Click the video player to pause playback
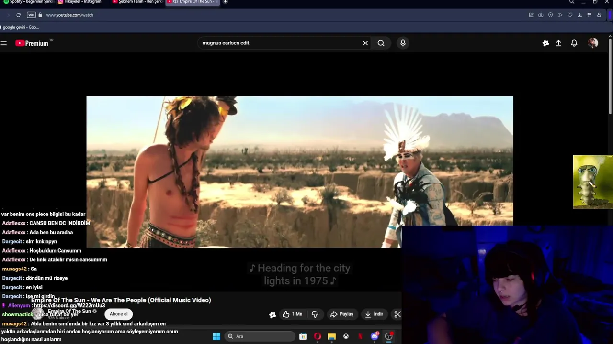613x344 pixels. tap(299, 172)
